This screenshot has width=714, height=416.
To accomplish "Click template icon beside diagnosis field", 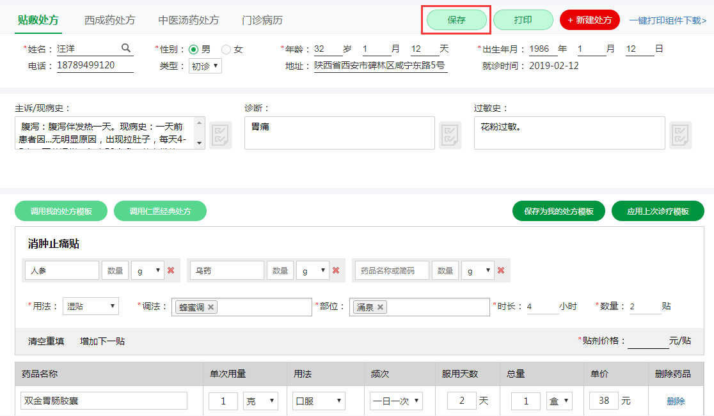I will (450, 134).
